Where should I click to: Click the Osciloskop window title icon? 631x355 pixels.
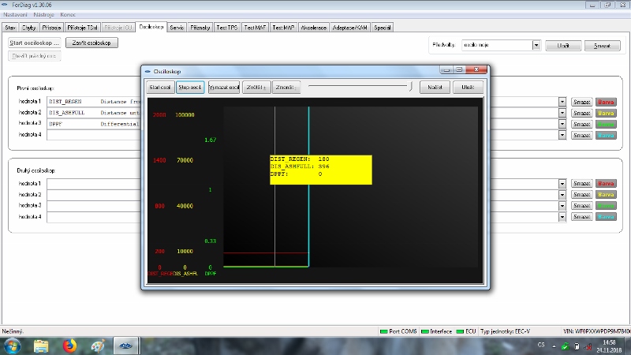point(147,71)
